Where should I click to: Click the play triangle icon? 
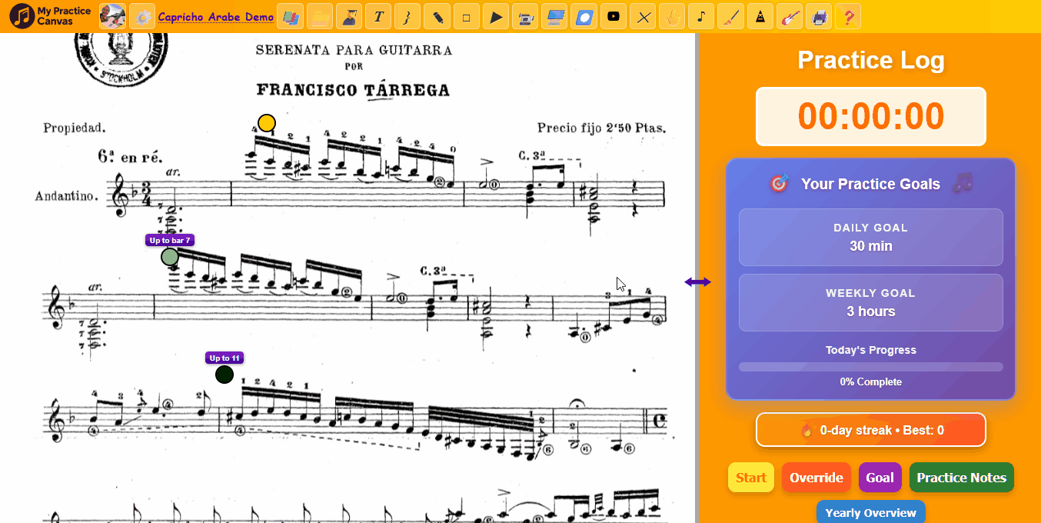tap(496, 16)
